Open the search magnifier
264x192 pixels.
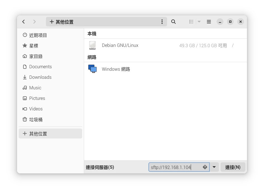tap(173, 22)
